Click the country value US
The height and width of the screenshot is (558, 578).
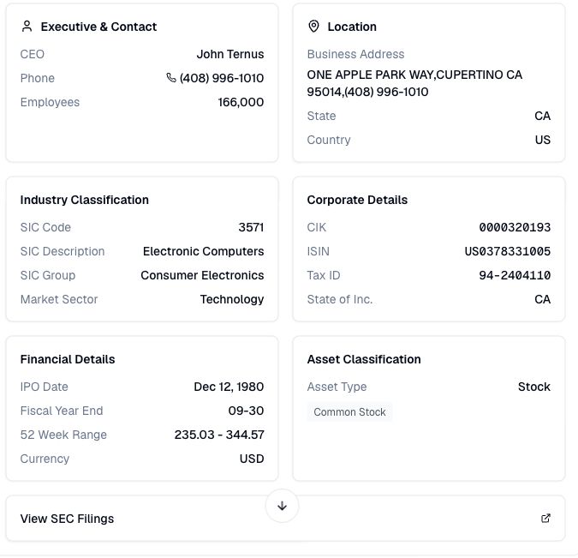(x=543, y=140)
